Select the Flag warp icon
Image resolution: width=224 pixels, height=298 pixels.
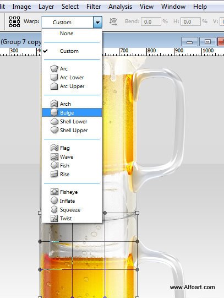(54, 148)
